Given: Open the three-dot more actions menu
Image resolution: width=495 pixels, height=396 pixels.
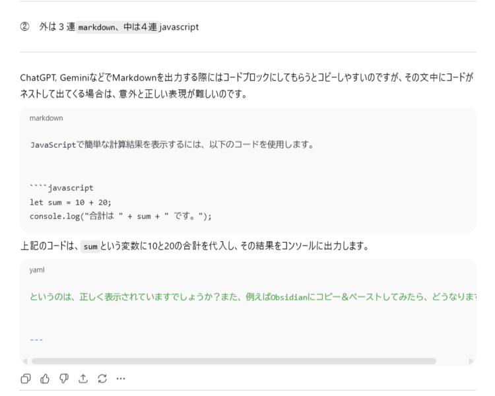Looking at the screenshot, I should (x=121, y=379).
